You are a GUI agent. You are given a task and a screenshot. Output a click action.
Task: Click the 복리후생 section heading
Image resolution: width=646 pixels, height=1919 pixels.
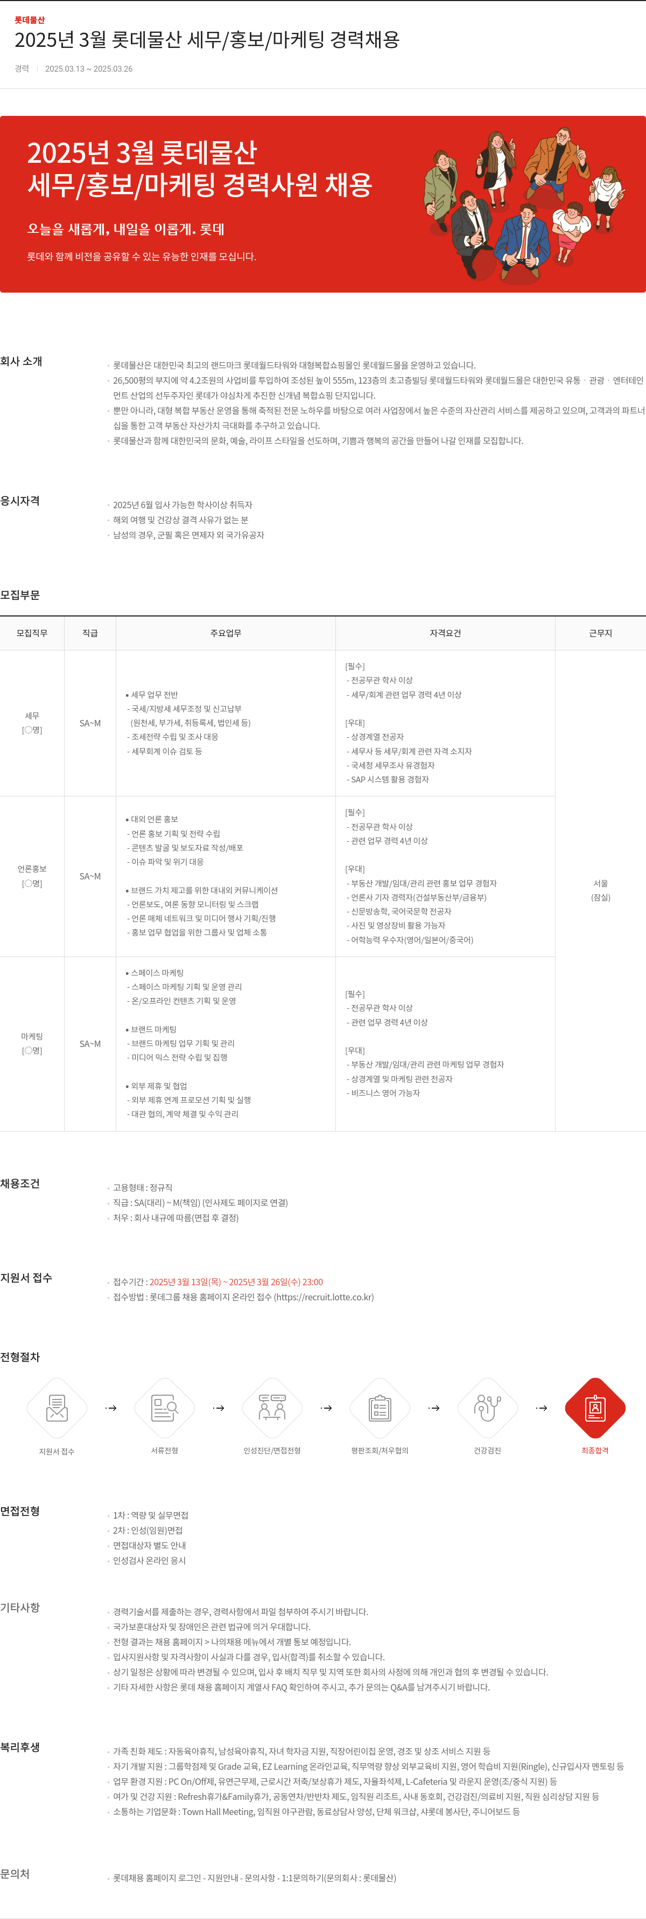(x=20, y=1747)
